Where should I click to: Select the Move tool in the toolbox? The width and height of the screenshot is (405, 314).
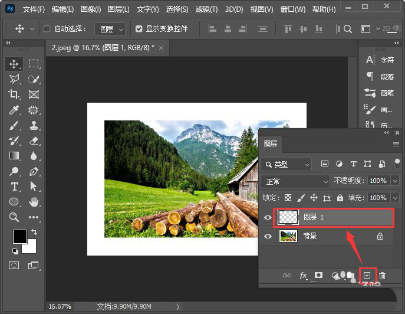(x=14, y=64)
